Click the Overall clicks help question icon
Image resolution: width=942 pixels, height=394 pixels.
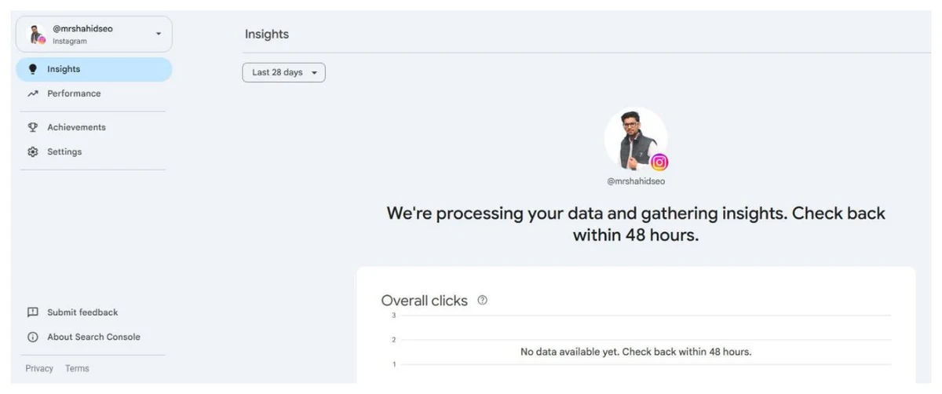[x=482, y=300]
